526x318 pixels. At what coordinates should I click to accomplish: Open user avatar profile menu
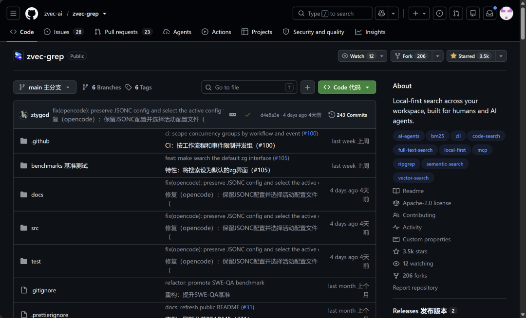(506, 14)
